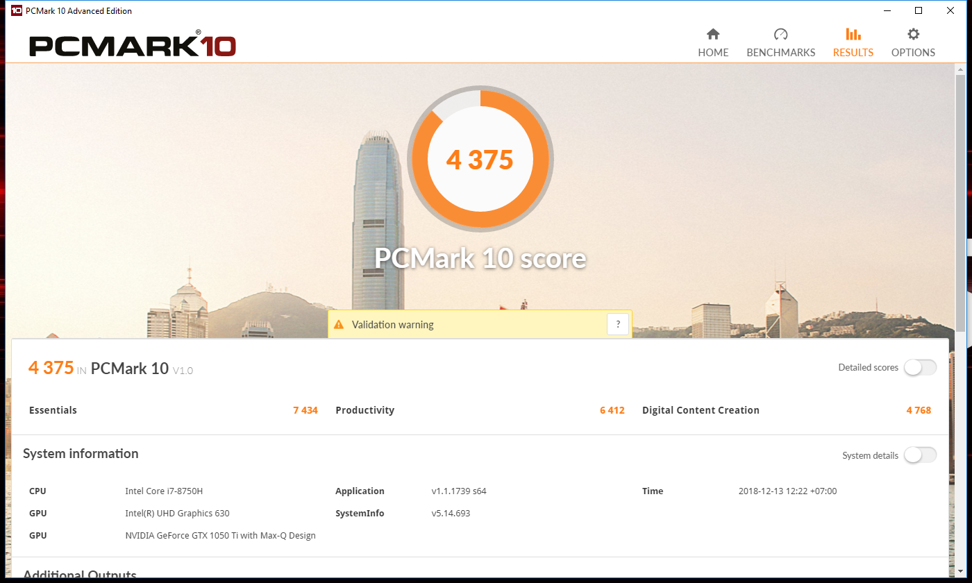Select the Productivity score 6 412
972x583 pixels.
[612, 410]
